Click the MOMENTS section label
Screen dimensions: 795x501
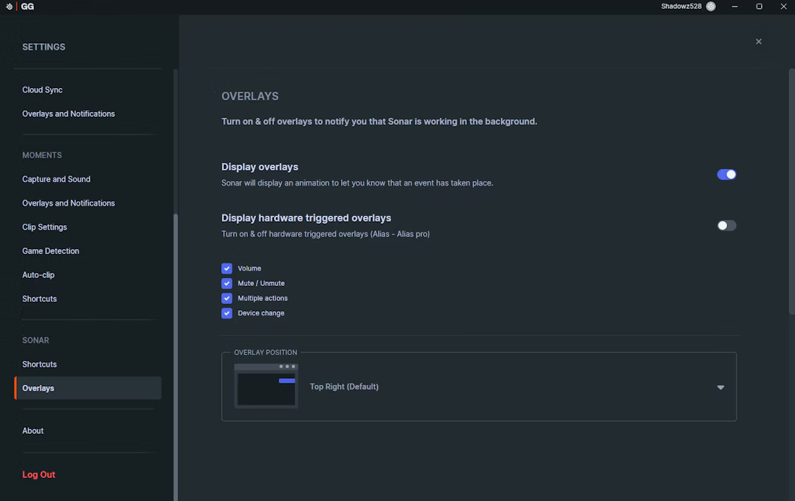(x=42, y=155)
